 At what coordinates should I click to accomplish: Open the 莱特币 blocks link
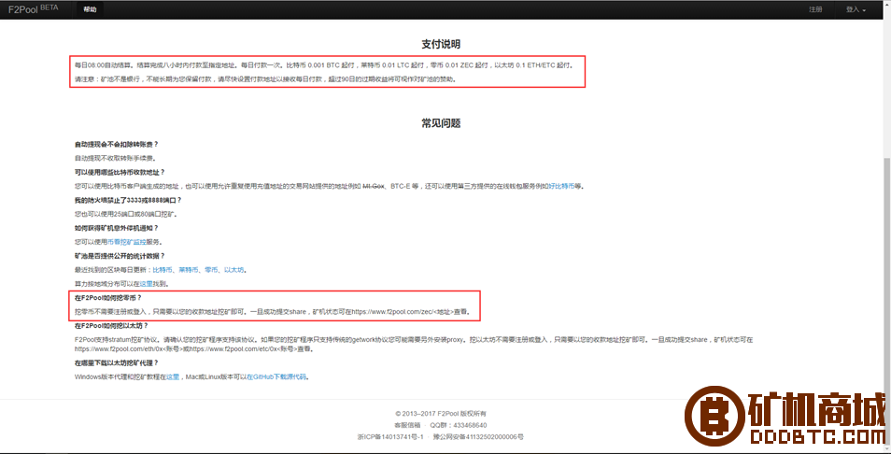tap(188, 270)
